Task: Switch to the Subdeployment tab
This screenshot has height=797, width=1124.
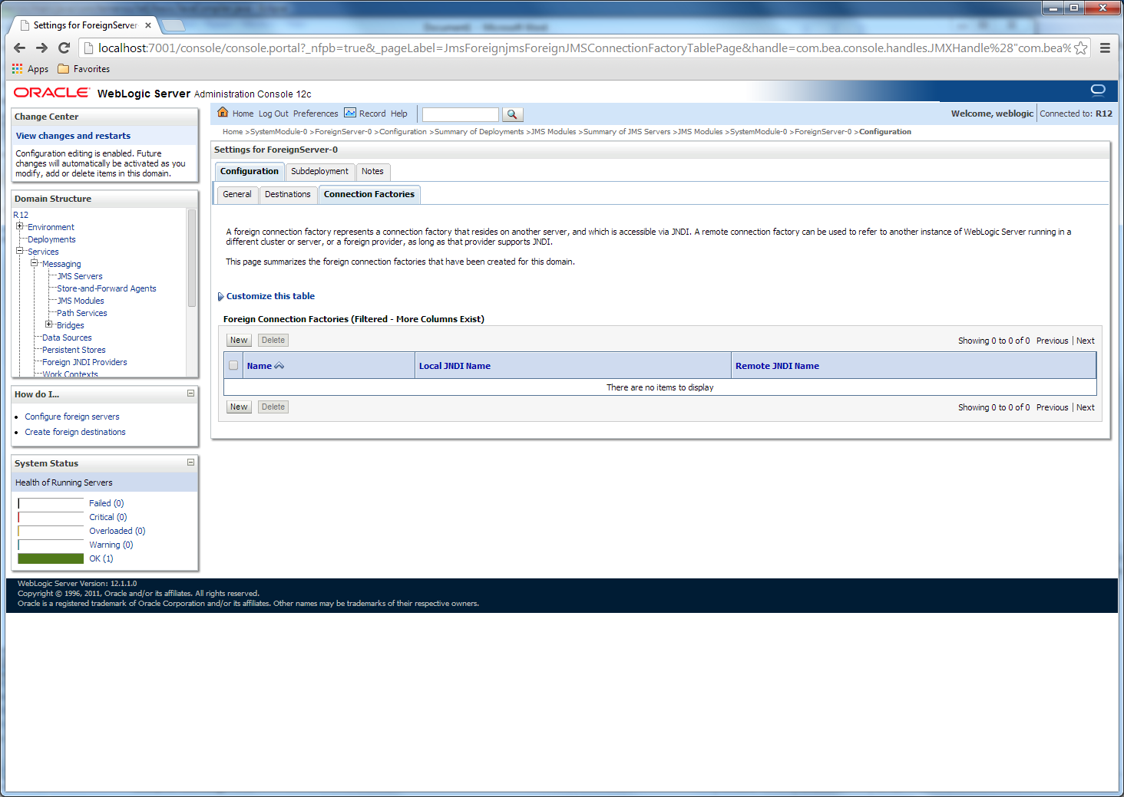Action: point(319,171)
